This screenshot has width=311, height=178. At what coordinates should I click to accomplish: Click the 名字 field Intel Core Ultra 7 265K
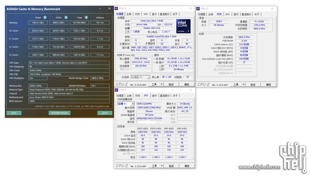click(x=152, y=21)
